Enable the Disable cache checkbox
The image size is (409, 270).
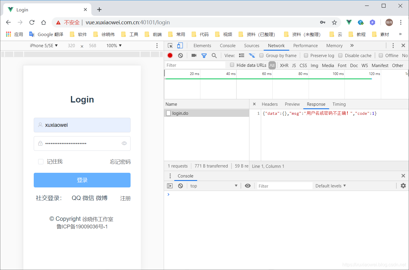[340, 55]
